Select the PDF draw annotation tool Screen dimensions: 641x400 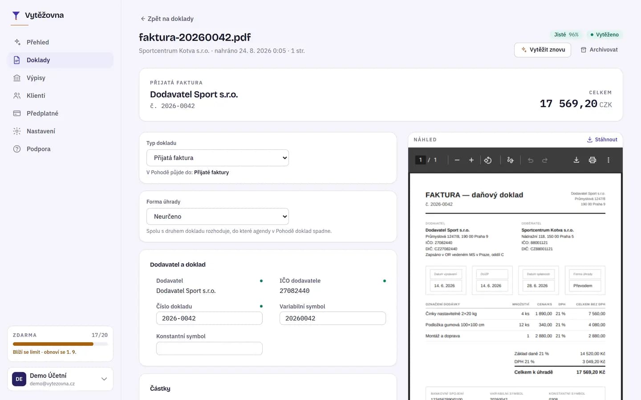[510, 160]
